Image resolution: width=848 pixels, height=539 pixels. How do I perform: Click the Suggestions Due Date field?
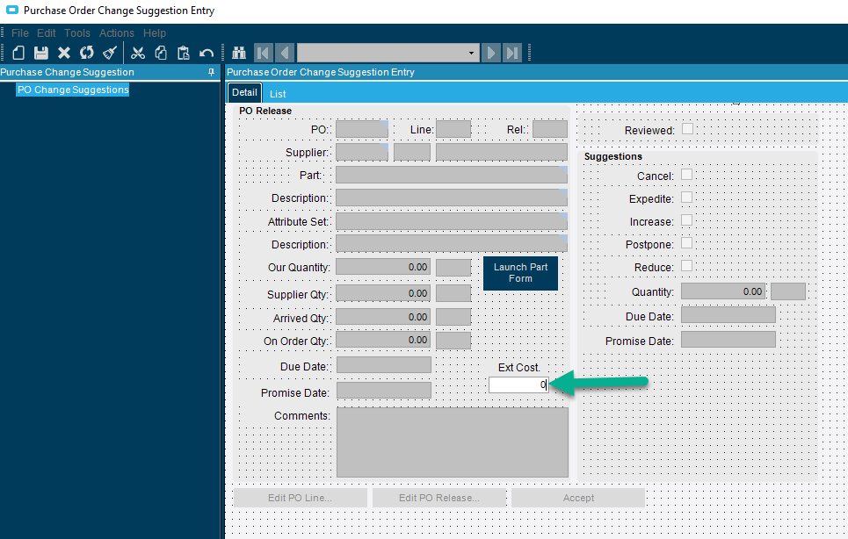728,315
